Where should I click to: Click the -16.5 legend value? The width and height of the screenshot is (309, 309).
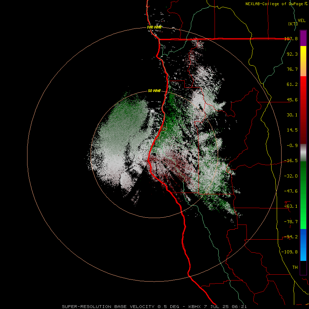[x=291, y=161]
